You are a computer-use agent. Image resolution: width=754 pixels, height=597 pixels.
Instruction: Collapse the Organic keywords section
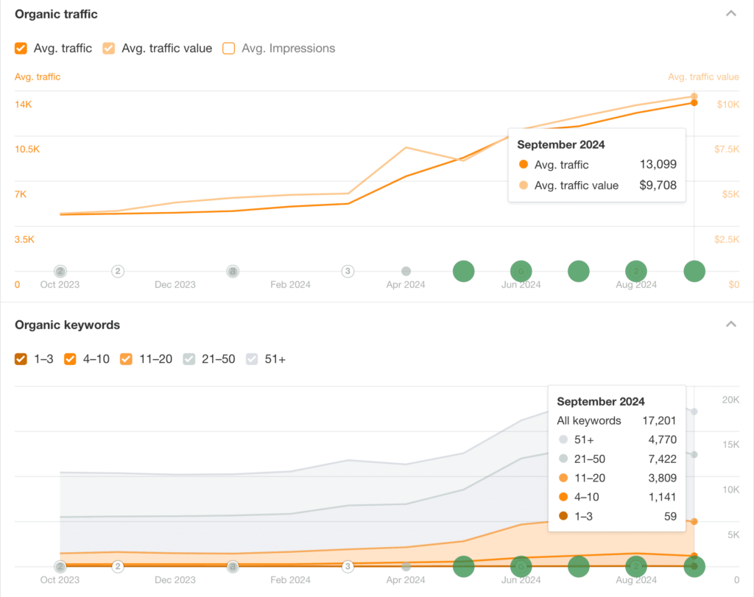tap(731, 324)
